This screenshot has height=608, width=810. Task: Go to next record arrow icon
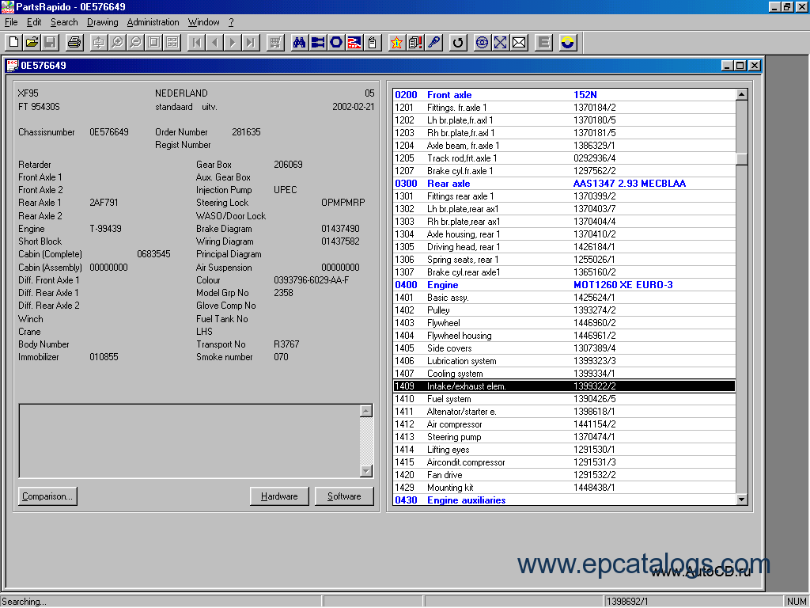coord(233,43)
